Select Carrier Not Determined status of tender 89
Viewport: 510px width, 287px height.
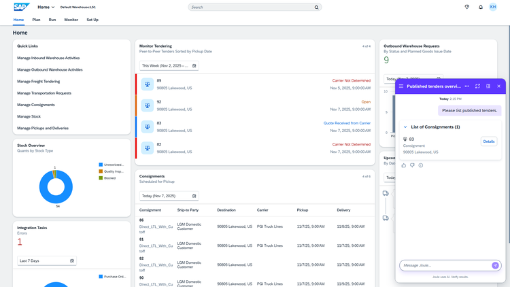(352, 81)
